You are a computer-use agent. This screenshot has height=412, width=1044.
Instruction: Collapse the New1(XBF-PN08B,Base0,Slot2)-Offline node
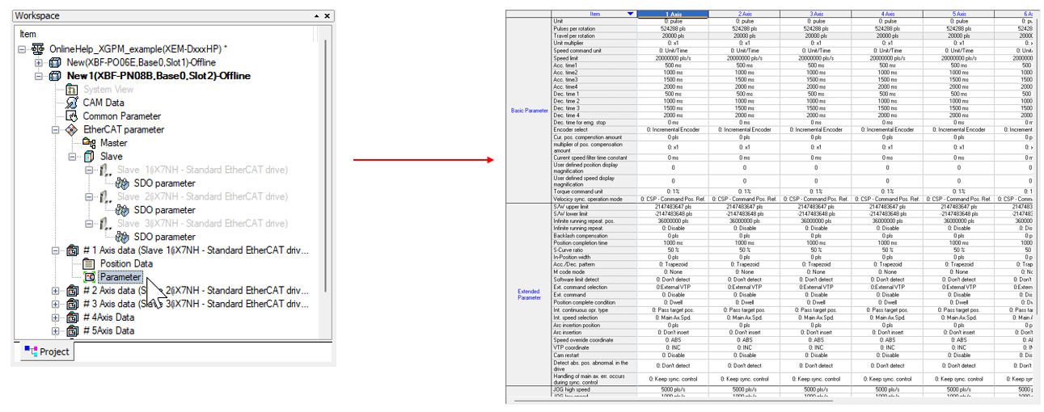(x=40, y=77)
